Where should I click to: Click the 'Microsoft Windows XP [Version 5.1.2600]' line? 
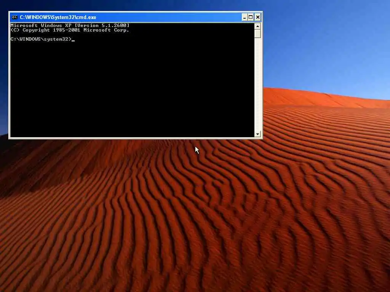pos(70,25)
